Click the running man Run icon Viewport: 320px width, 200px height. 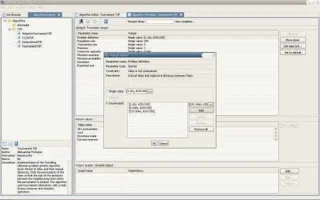[x=81, y=21]
